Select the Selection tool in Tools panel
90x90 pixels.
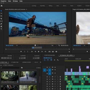(x=1, y=11)
